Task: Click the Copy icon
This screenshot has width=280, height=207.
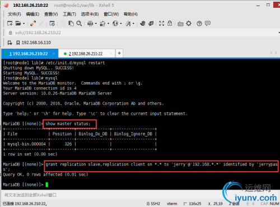Action: pyautogui.click(x=63, y=23)
